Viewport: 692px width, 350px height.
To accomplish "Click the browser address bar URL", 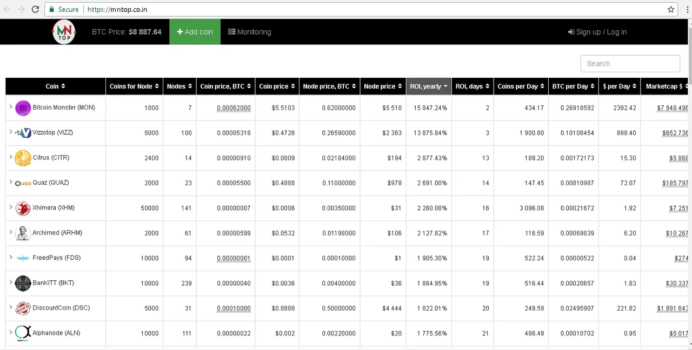I will pos(117,9).
